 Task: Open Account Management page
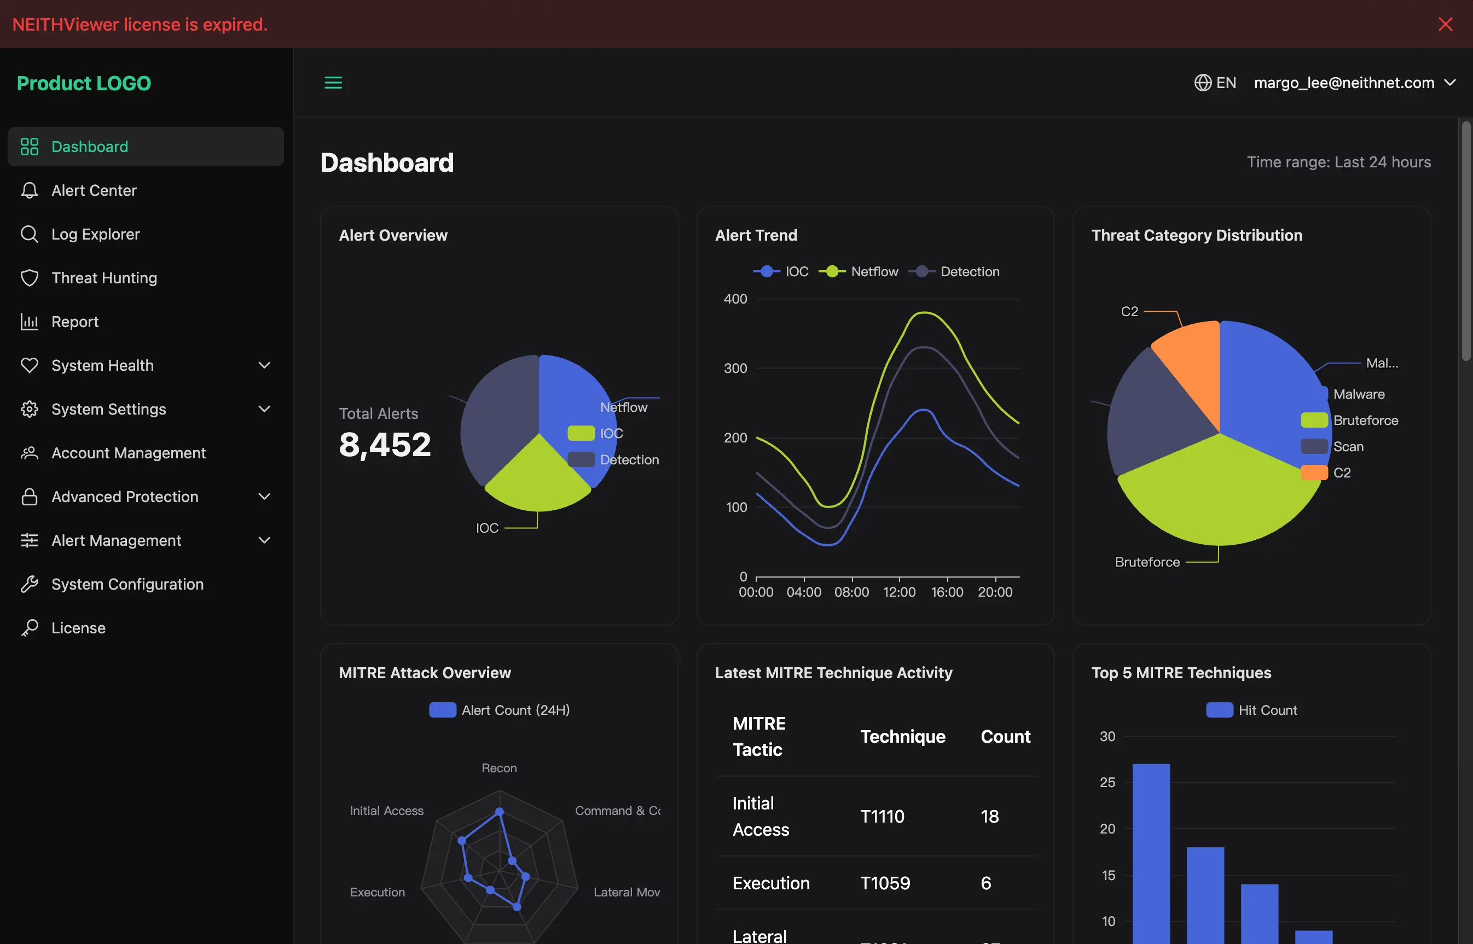tap(146, 453)
